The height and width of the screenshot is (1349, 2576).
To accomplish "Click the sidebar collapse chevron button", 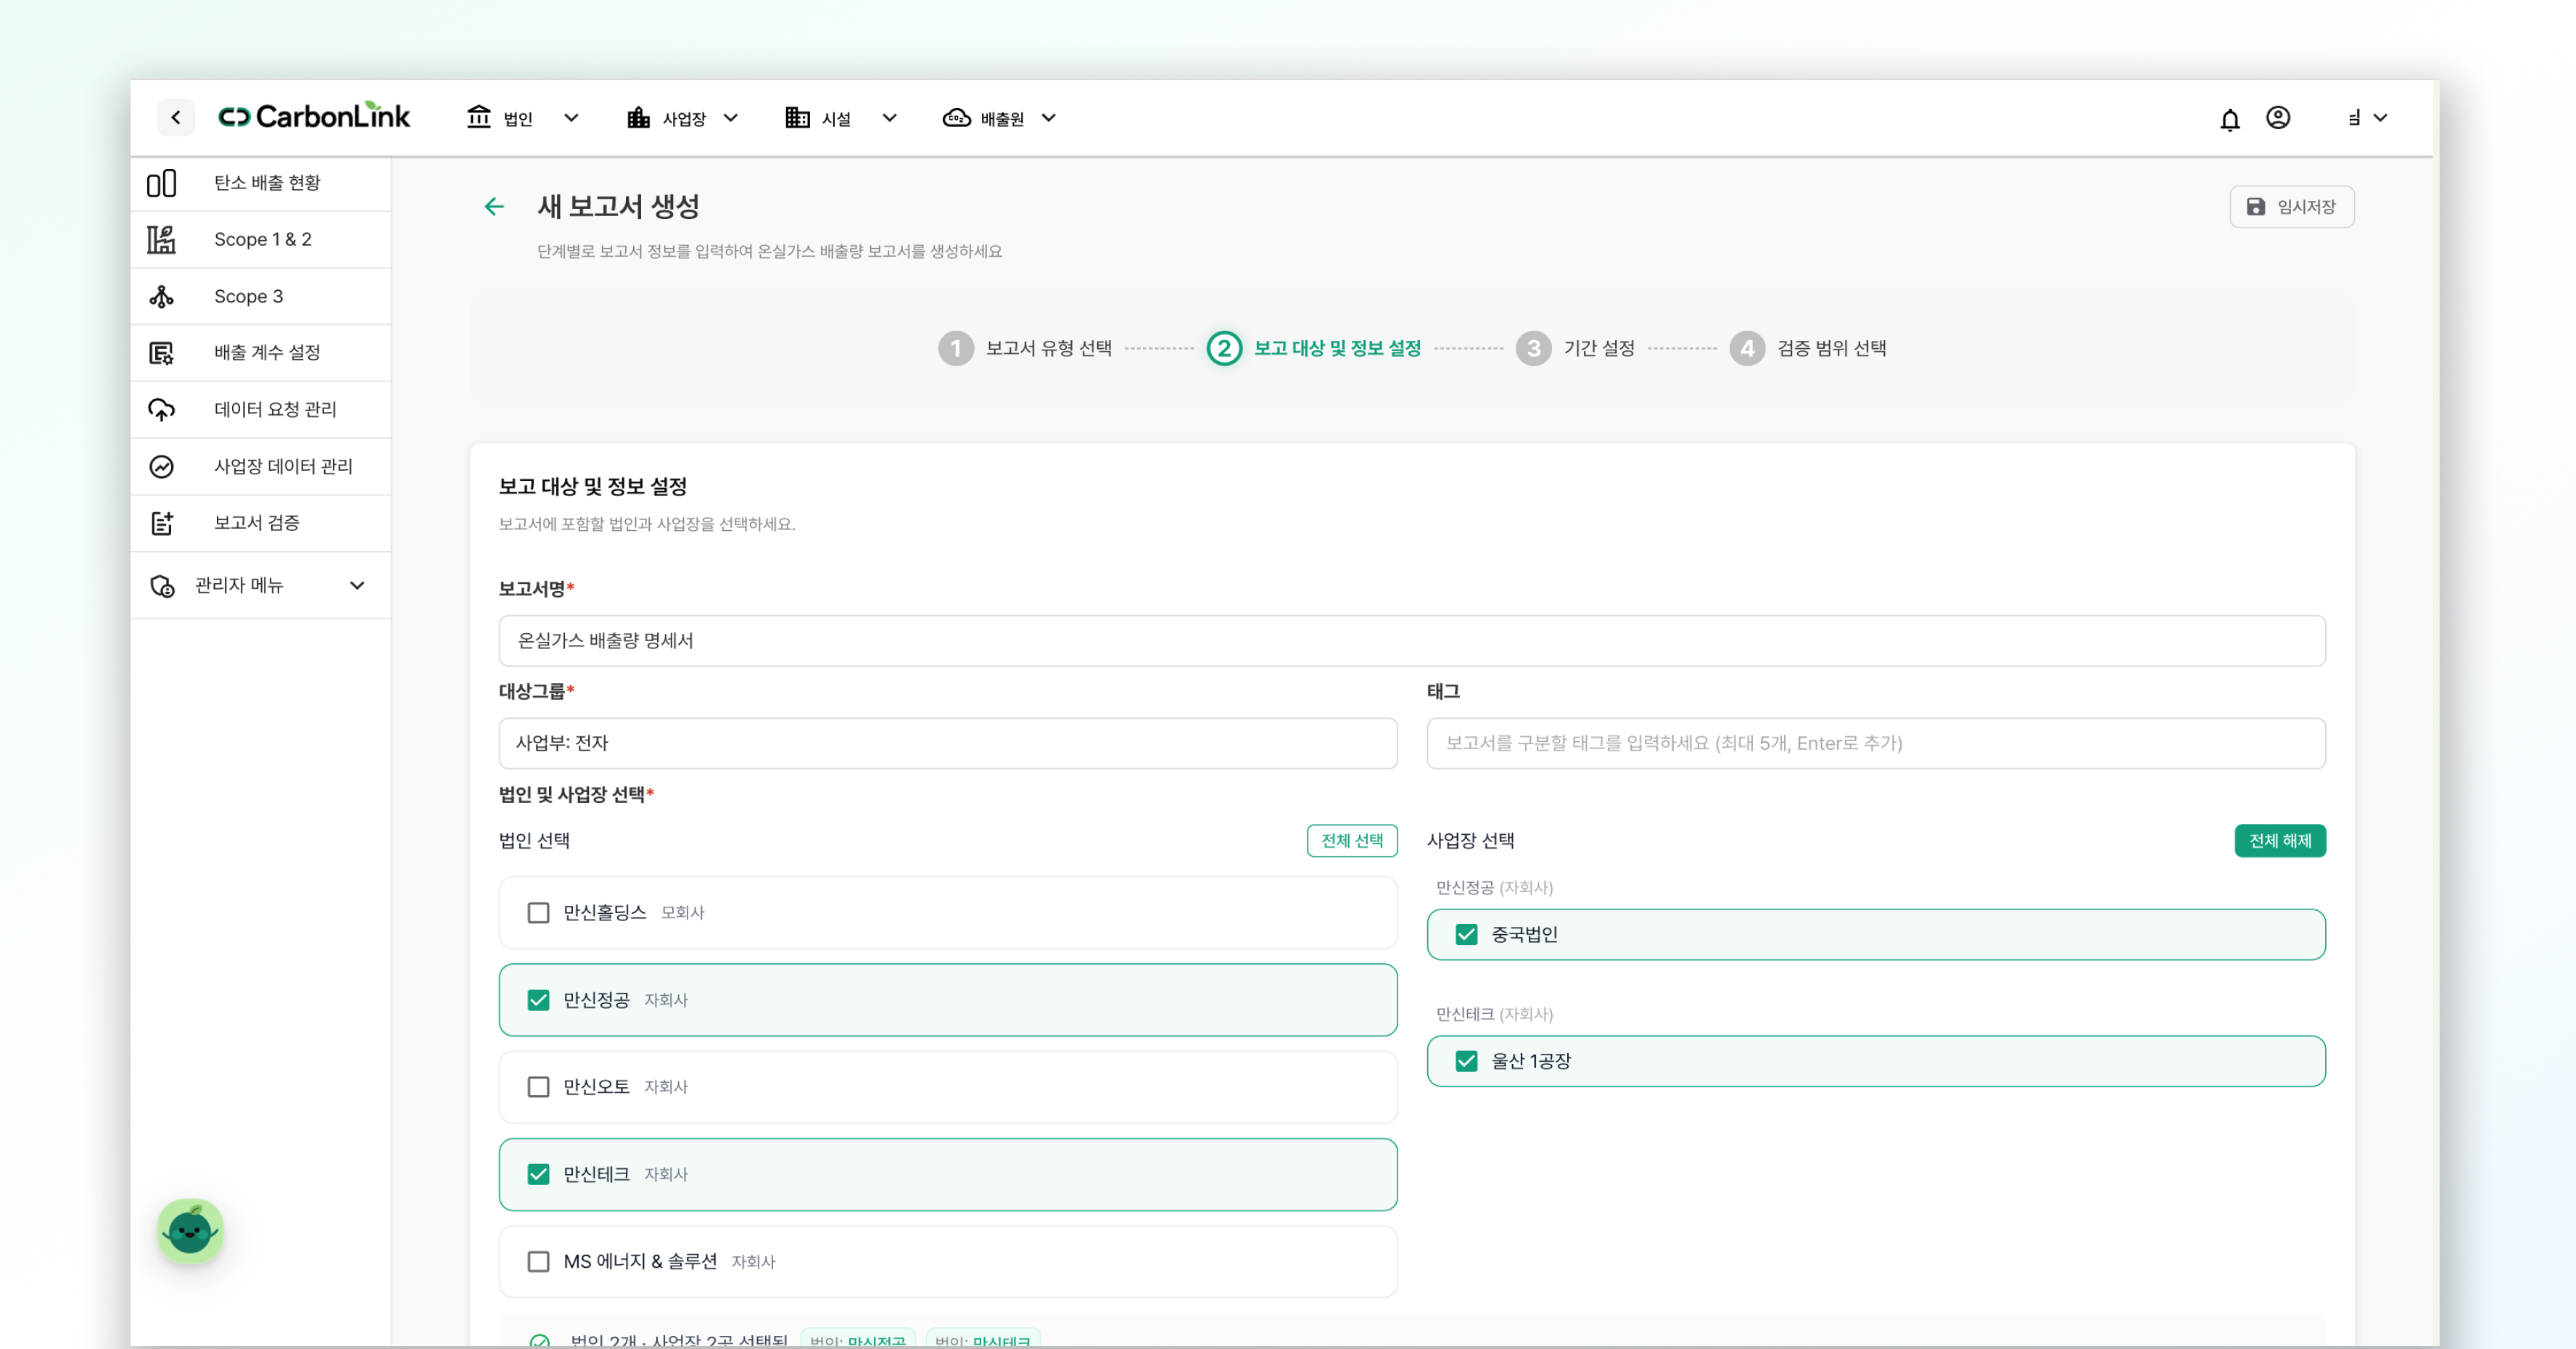I will pyautogui.click(x=176, y=118).
